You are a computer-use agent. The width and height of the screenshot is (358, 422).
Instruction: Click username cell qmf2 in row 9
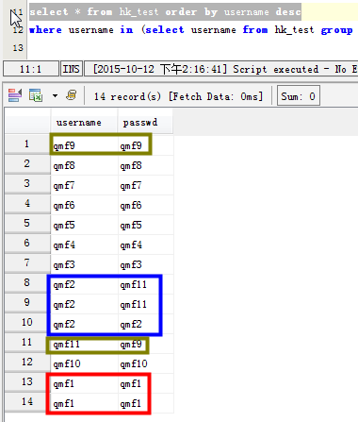pos(84,304)
